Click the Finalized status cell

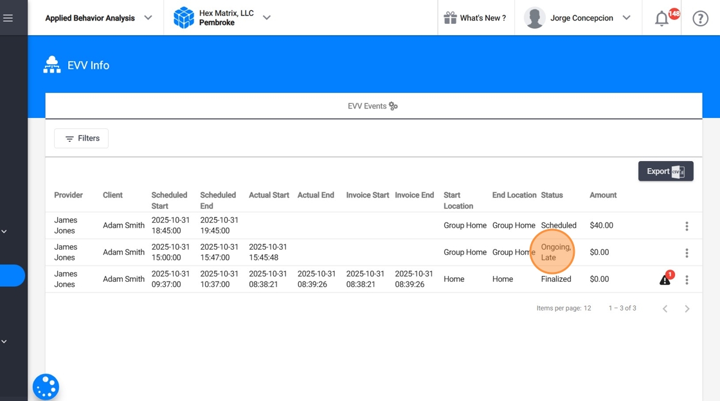pyautogui.click(x=555, y=279)
